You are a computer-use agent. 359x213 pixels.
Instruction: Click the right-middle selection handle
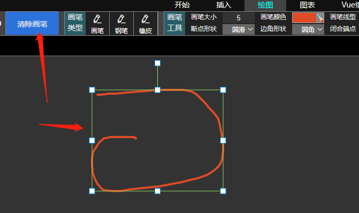[x=223, y=140]
